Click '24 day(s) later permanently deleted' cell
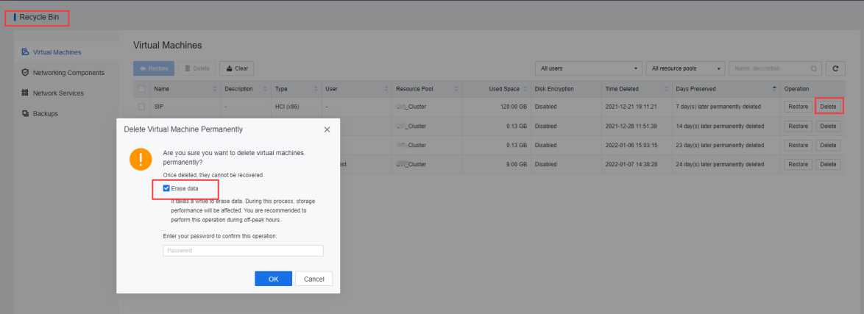The height and width of the screenshot is (314, 864). 720,164
